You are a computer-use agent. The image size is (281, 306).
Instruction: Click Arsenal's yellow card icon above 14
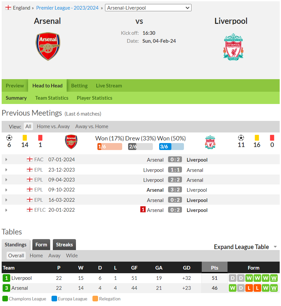pyautogui.click(x=25, y=138)
